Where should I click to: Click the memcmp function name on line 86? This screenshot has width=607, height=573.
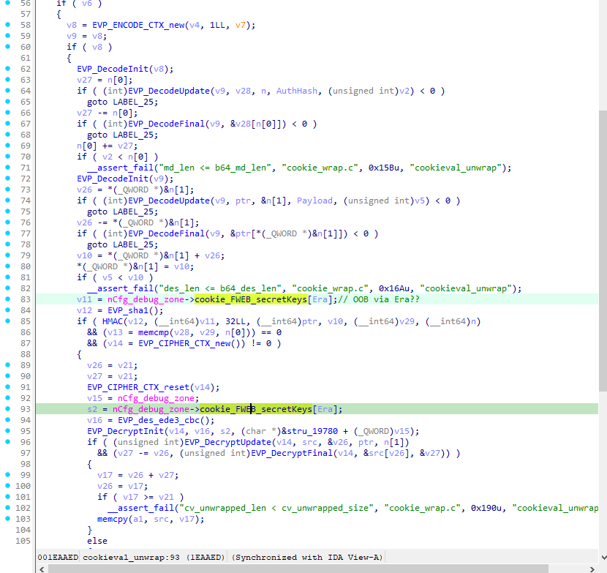[x=154, y=332]
